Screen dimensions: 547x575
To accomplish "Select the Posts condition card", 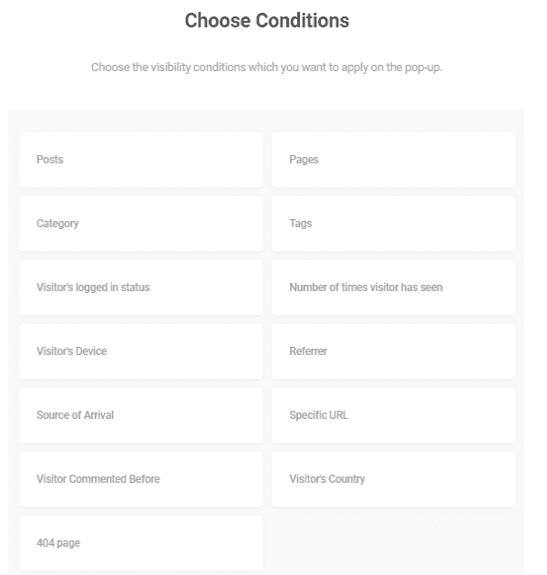I will point(140,160).
